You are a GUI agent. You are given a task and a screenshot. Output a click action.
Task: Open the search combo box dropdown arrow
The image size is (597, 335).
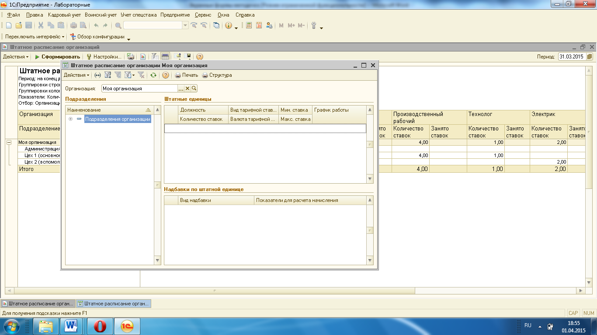pos(185,25)
